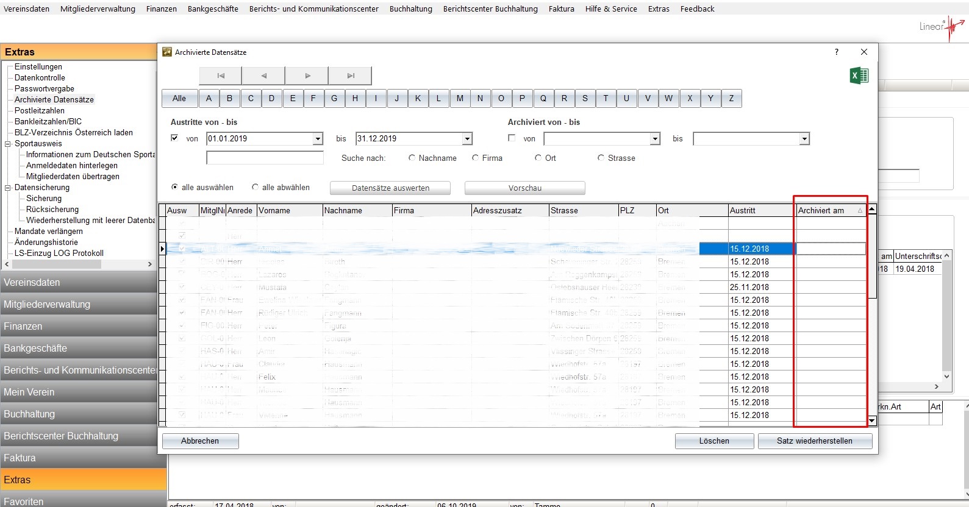Click Satz wiederherstellen button
Screen dimensions: 969x507
[815, 441]
